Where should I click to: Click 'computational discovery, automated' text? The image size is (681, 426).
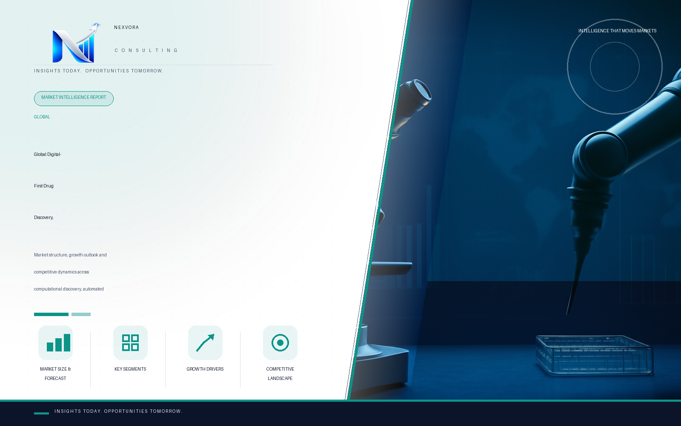coord(69,289)
